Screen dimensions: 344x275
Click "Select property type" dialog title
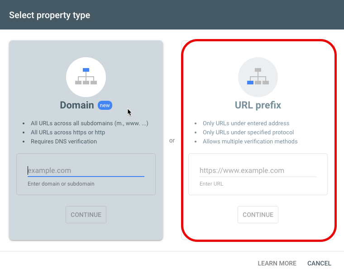click(x=50, y=15)
